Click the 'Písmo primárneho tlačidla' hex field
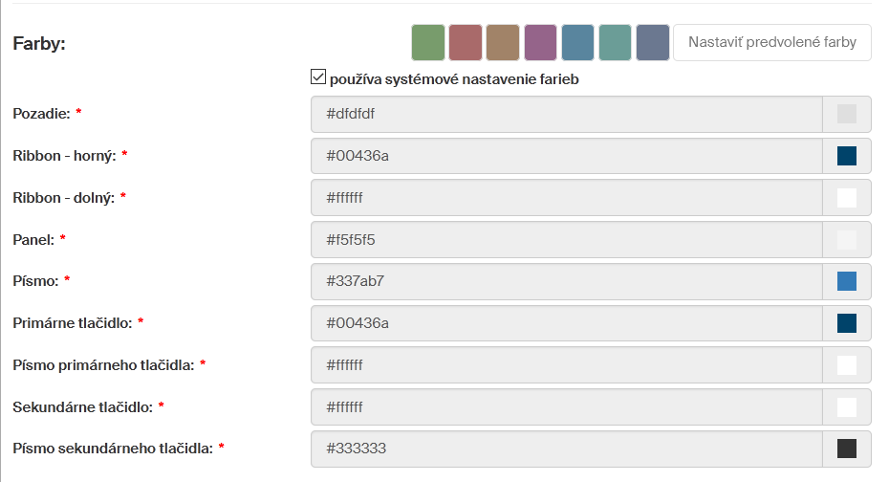Screen dimensions: 889x482 [x=567, y=364]
